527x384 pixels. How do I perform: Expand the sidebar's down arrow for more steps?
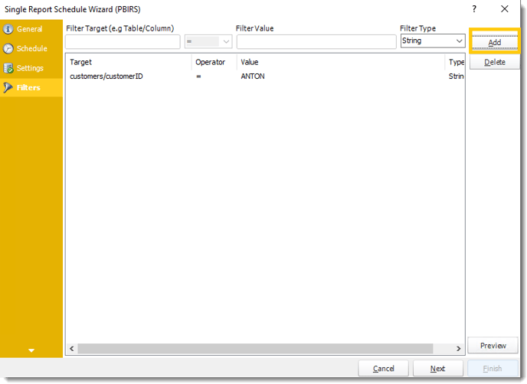(31, 350)
